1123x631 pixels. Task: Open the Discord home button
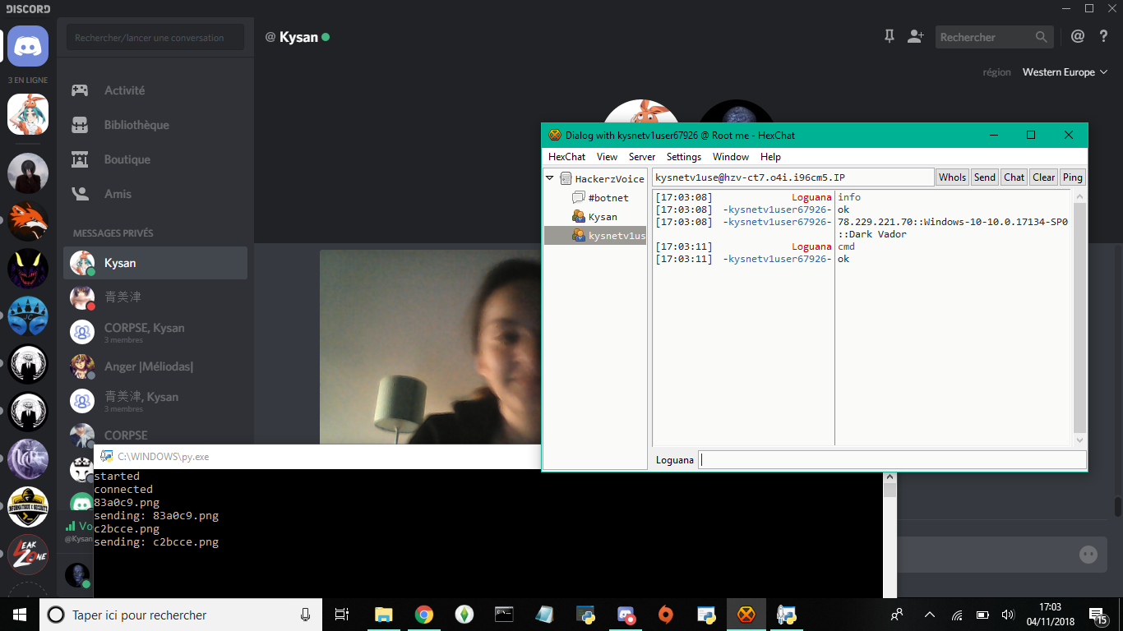(x=28, y=45)
